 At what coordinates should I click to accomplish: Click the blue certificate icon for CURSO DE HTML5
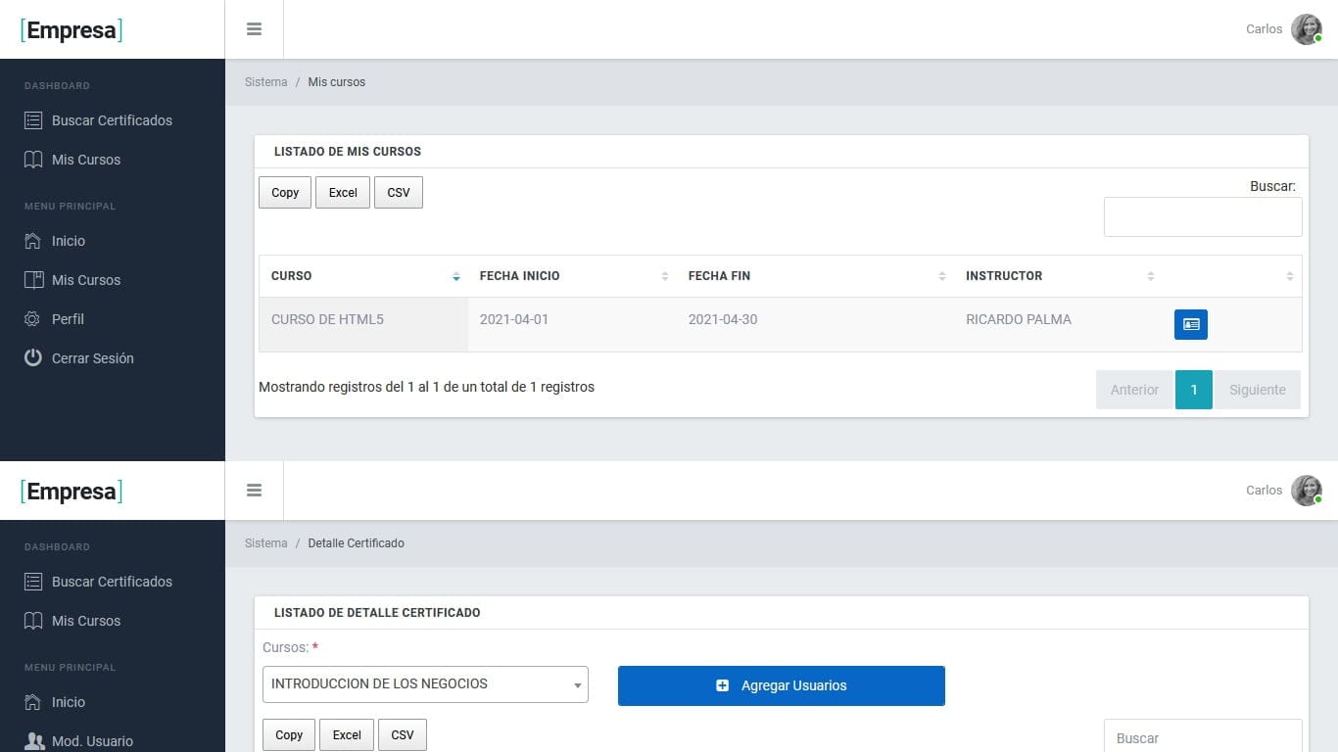tap(1190, 324)
